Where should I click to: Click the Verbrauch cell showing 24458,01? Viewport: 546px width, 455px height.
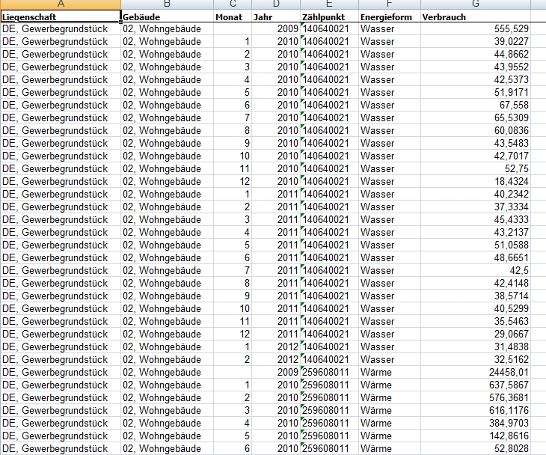[475, 372]
